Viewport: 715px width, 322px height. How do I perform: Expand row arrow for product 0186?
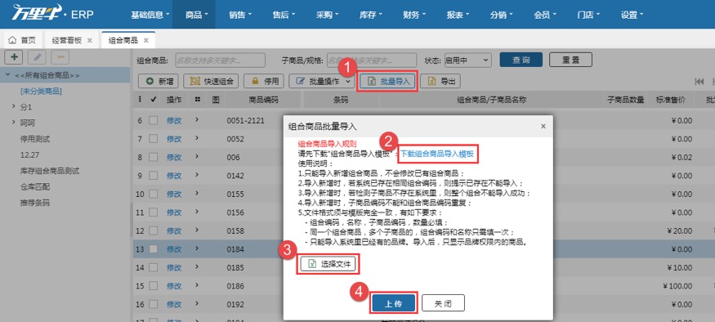tap(197, 285)
